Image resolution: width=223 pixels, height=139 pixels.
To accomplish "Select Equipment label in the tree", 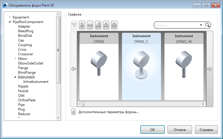I will (21, 17).
